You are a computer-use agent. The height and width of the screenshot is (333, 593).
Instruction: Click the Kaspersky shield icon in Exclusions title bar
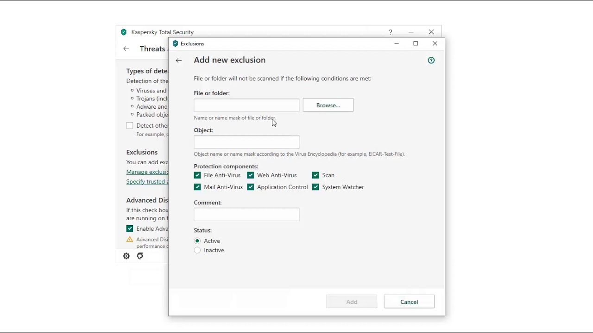click(x=175, y=43)
